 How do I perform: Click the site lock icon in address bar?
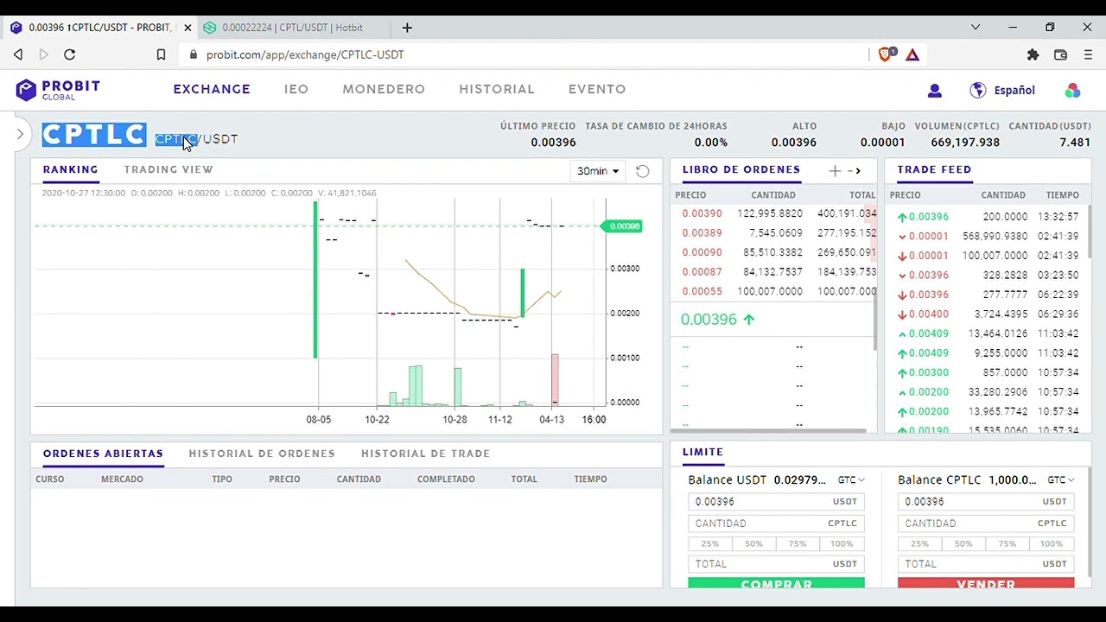(x=193, y=54)
